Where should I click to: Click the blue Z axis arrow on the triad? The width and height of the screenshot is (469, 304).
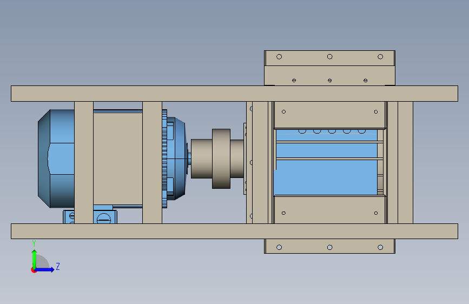click(45, 269)
